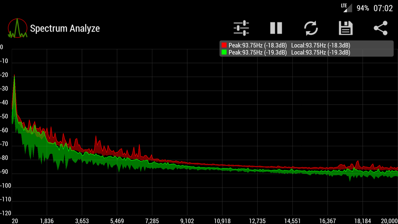Tap the 14,551 frequency axis label

tap(292, 221)
